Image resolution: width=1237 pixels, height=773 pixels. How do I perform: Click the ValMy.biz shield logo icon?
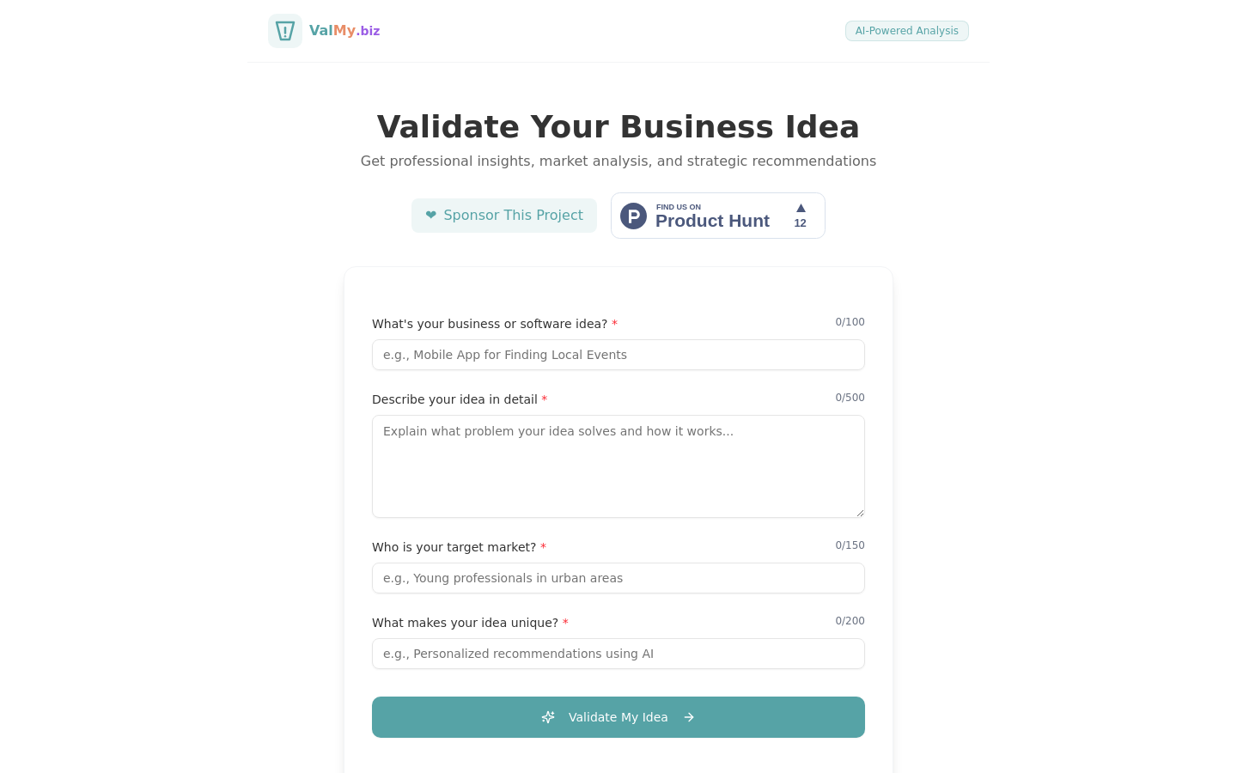[x=285, y=31]
